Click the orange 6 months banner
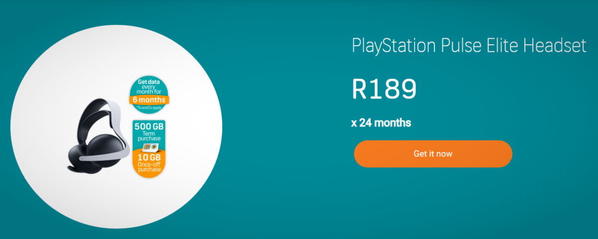 [x=149, y=100]
